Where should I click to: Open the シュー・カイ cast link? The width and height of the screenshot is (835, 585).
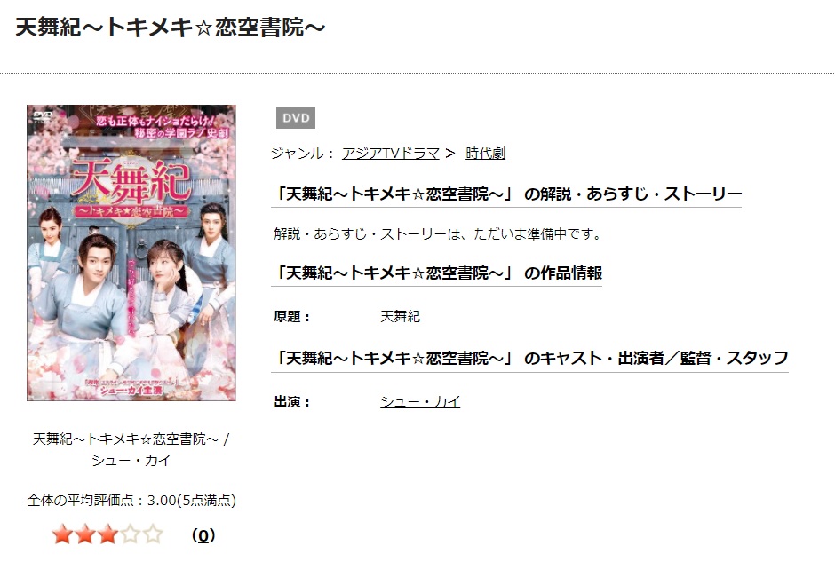tap(420, 402)
